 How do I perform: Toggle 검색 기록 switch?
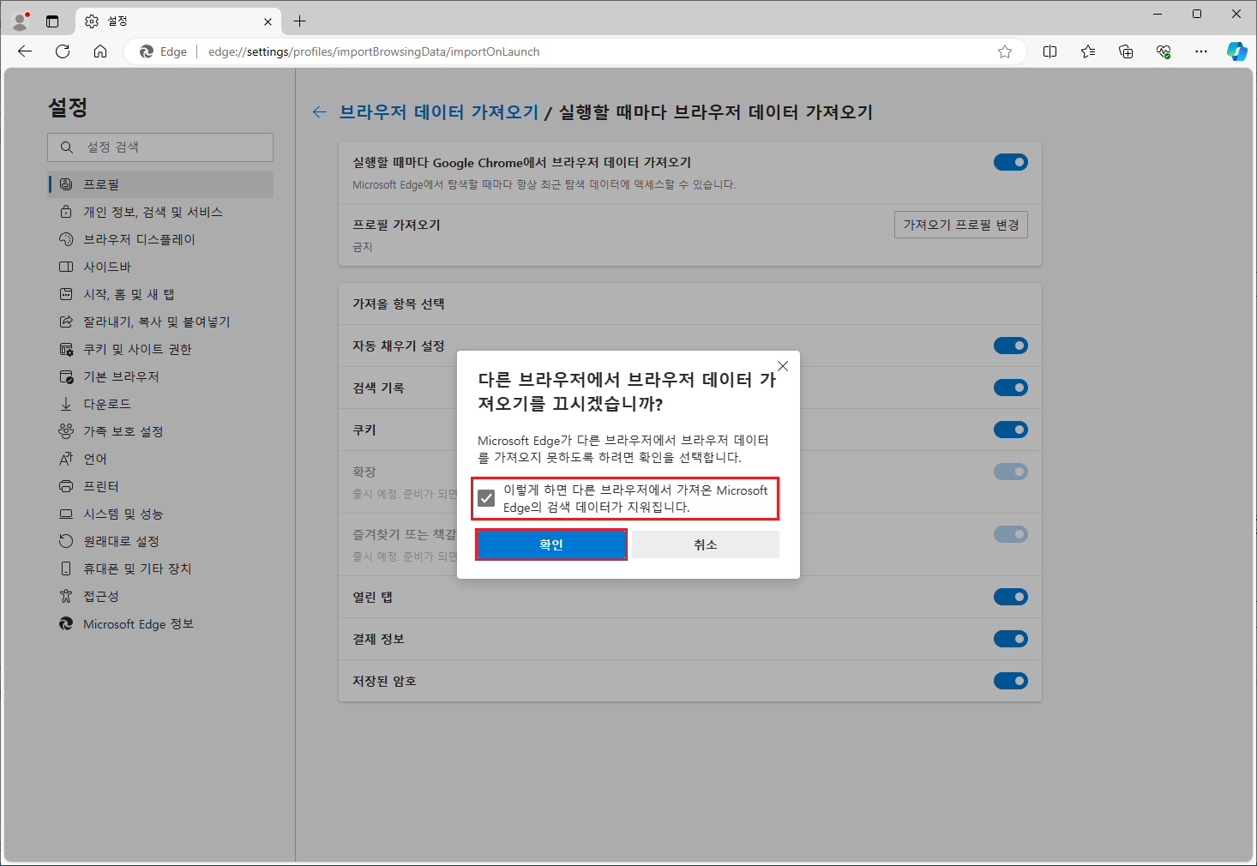[x=1010, y=388]
